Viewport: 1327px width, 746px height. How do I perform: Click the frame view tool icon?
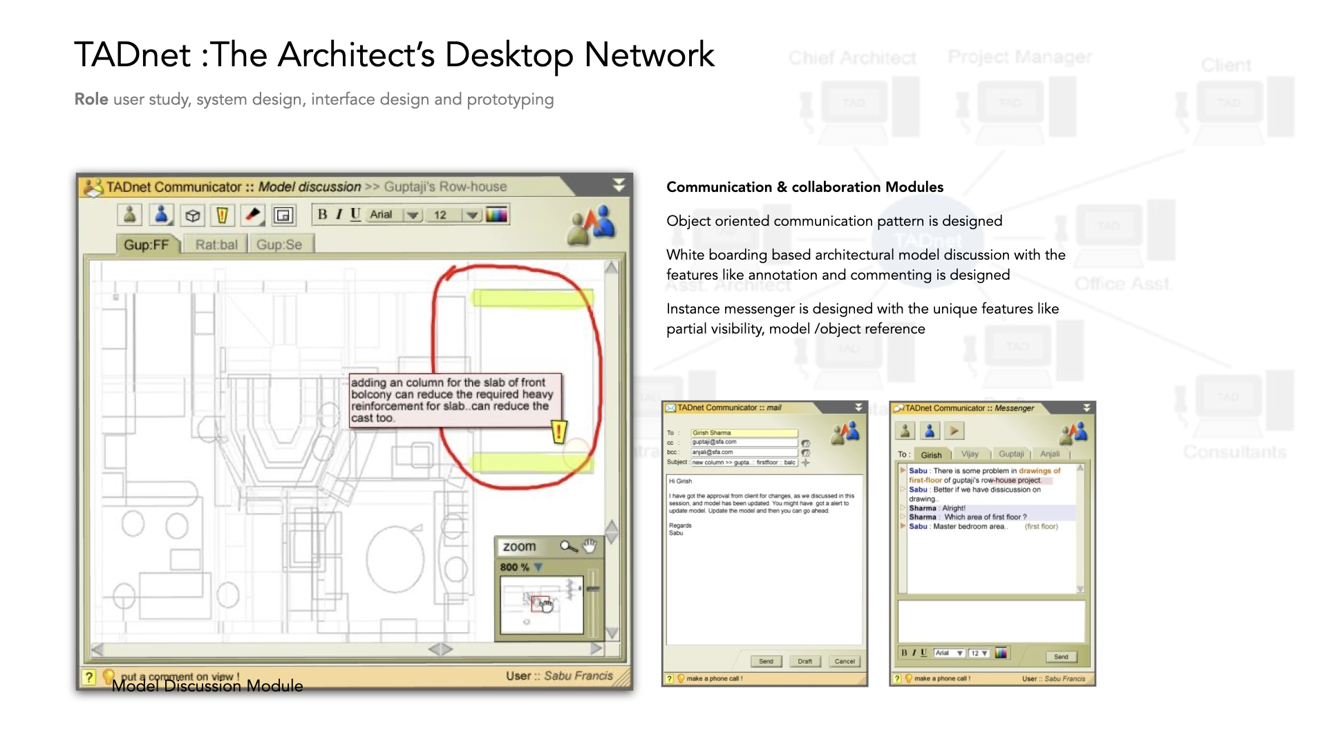click(283, 215)
